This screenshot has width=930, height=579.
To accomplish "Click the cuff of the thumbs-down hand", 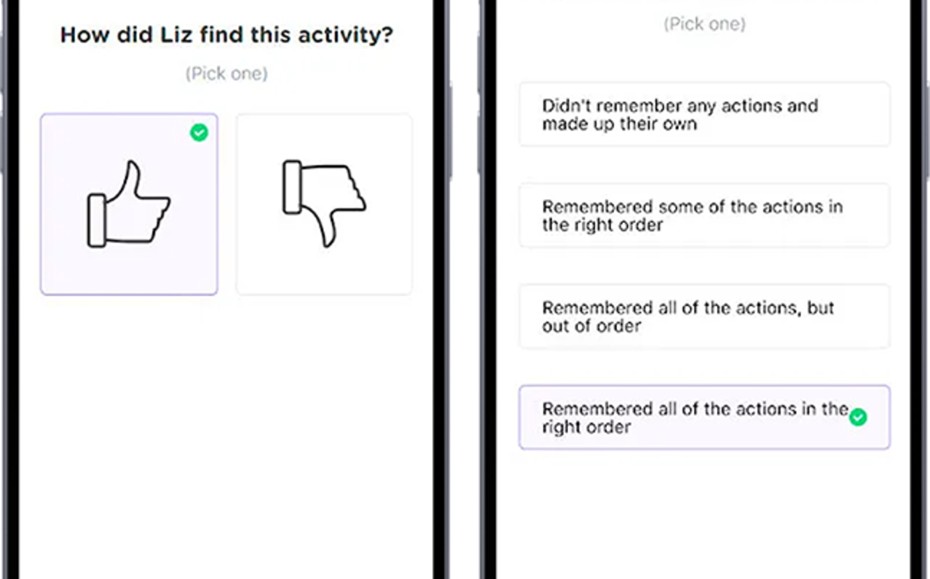I will [292, 187].
